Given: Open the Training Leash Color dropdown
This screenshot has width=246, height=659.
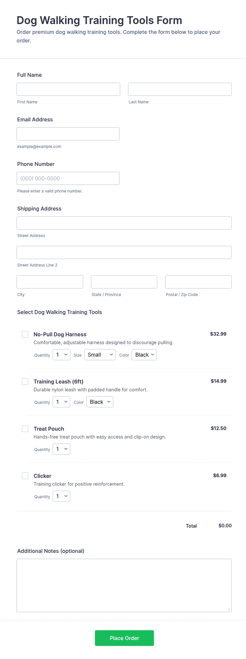Looking at the screenshot, I should click(x=100, y=402).
